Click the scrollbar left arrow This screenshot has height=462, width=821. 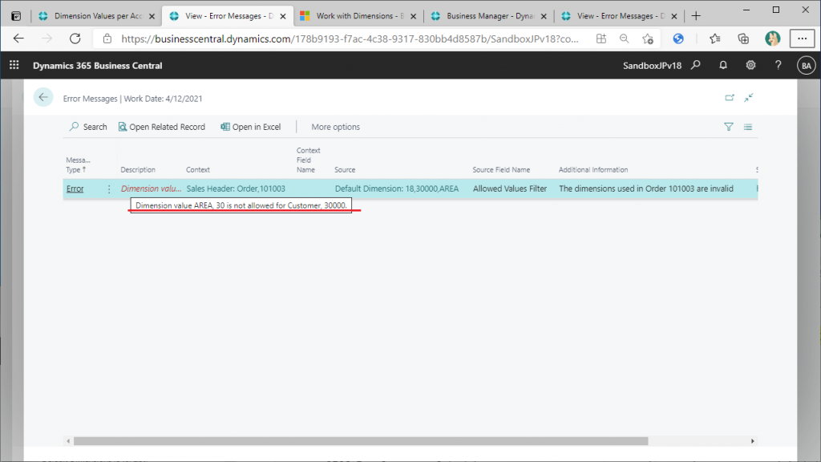tap(69, 441)
